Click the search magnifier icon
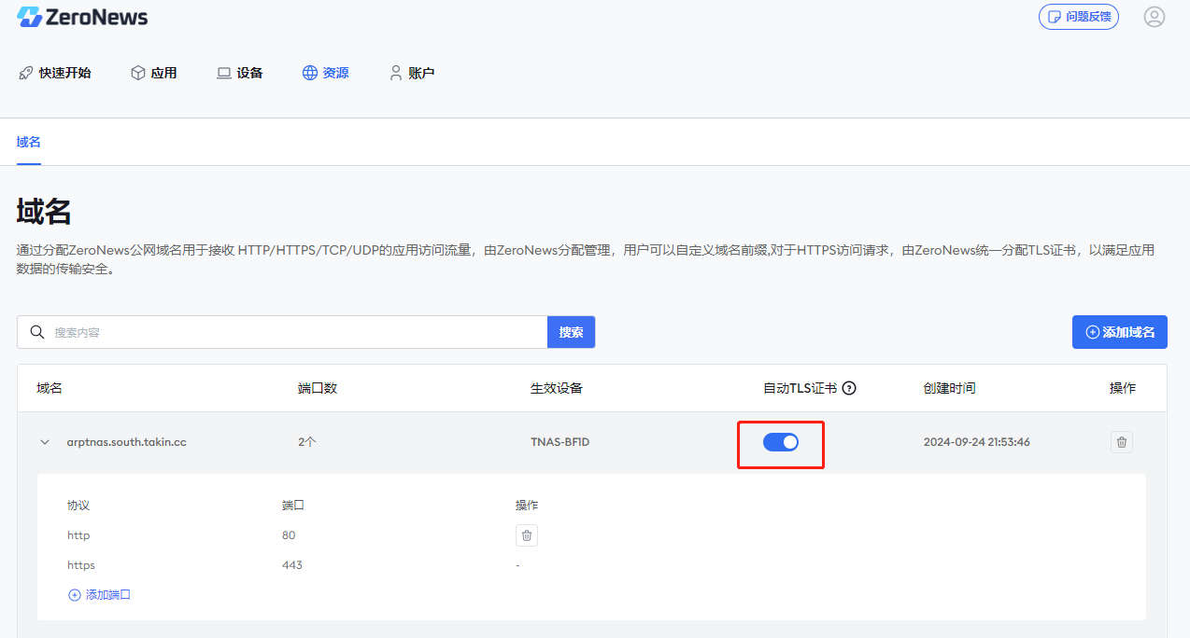The width and height of the screenshot is (1190, 638). [37, 332]
